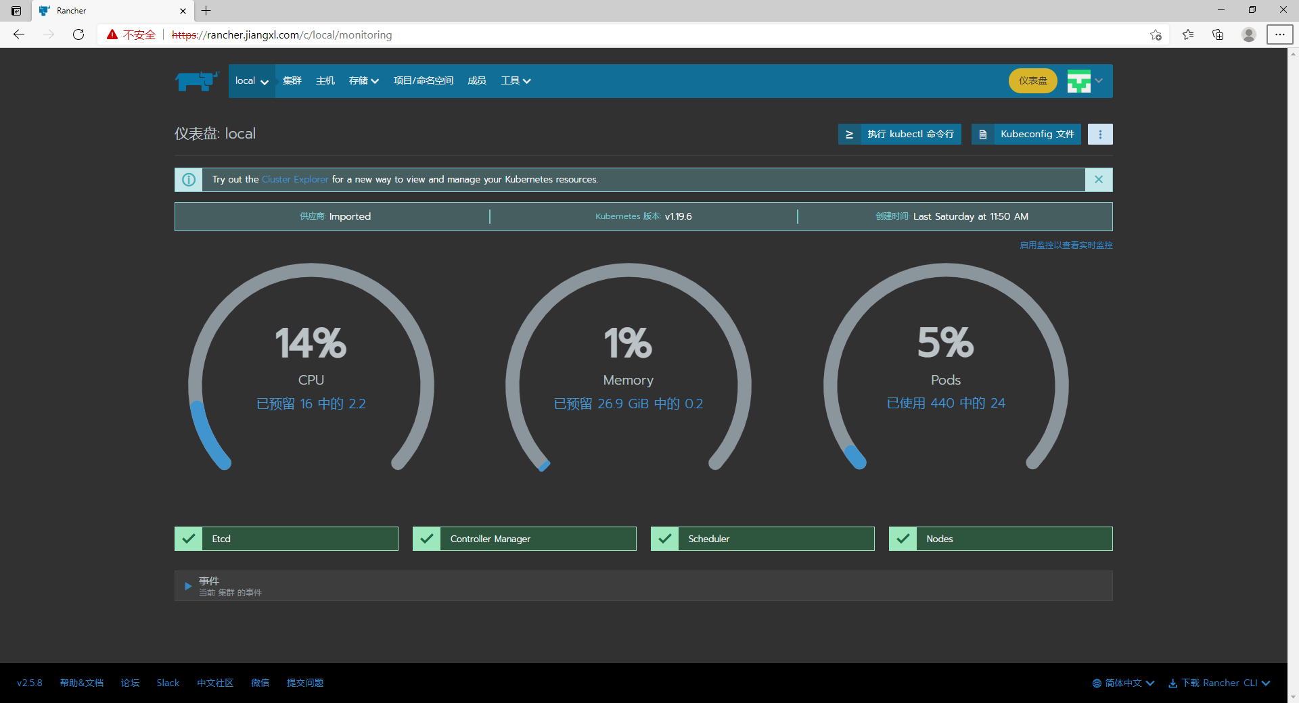Click the Etcd status check icon
The width and height of the screenshot is (1299, 703).
(189, 539)
